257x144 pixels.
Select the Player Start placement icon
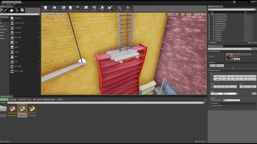coord(12,37)
